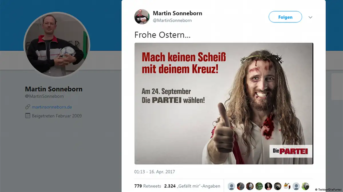Click the link chain icon beside website
Image resolution: width=343 pixels, height=192 pixels.
(28, 107)
